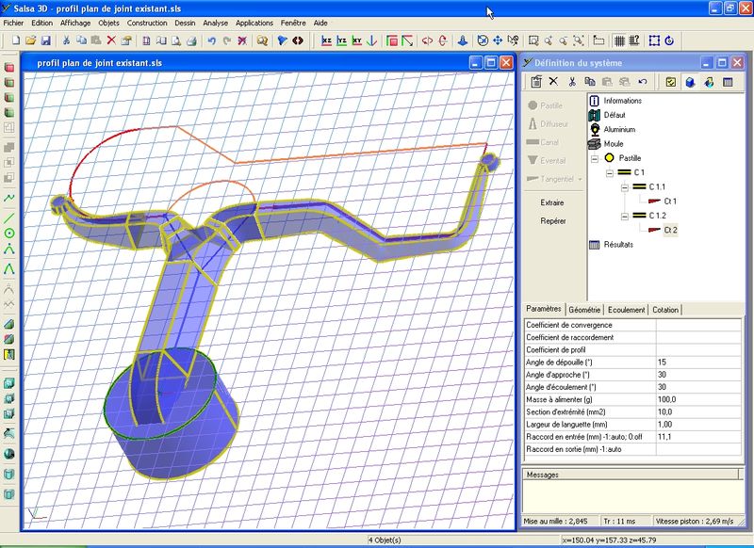
Task: Click the Coefficient de convergence row label
Action: [569, 325]
